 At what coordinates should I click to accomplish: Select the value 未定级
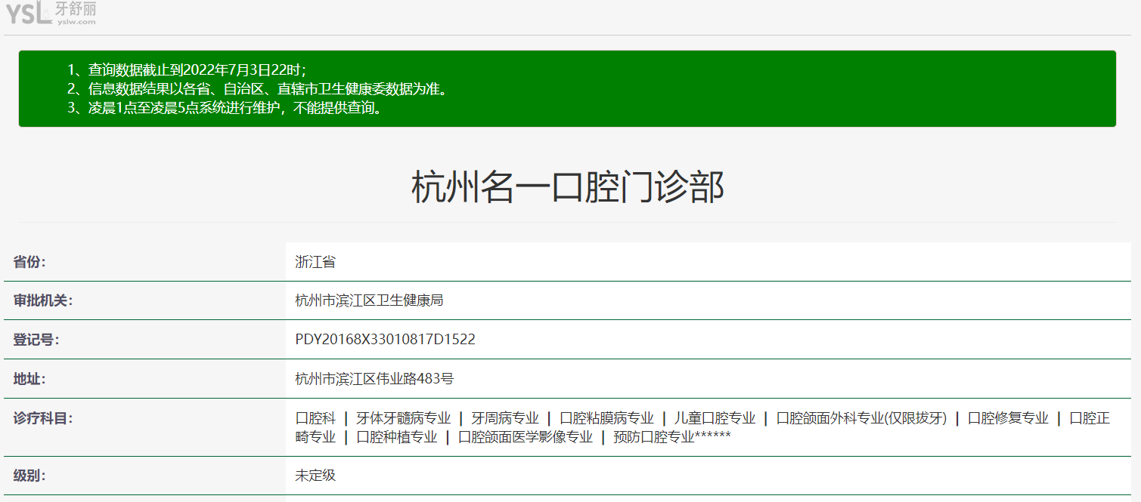click(315, 476)
